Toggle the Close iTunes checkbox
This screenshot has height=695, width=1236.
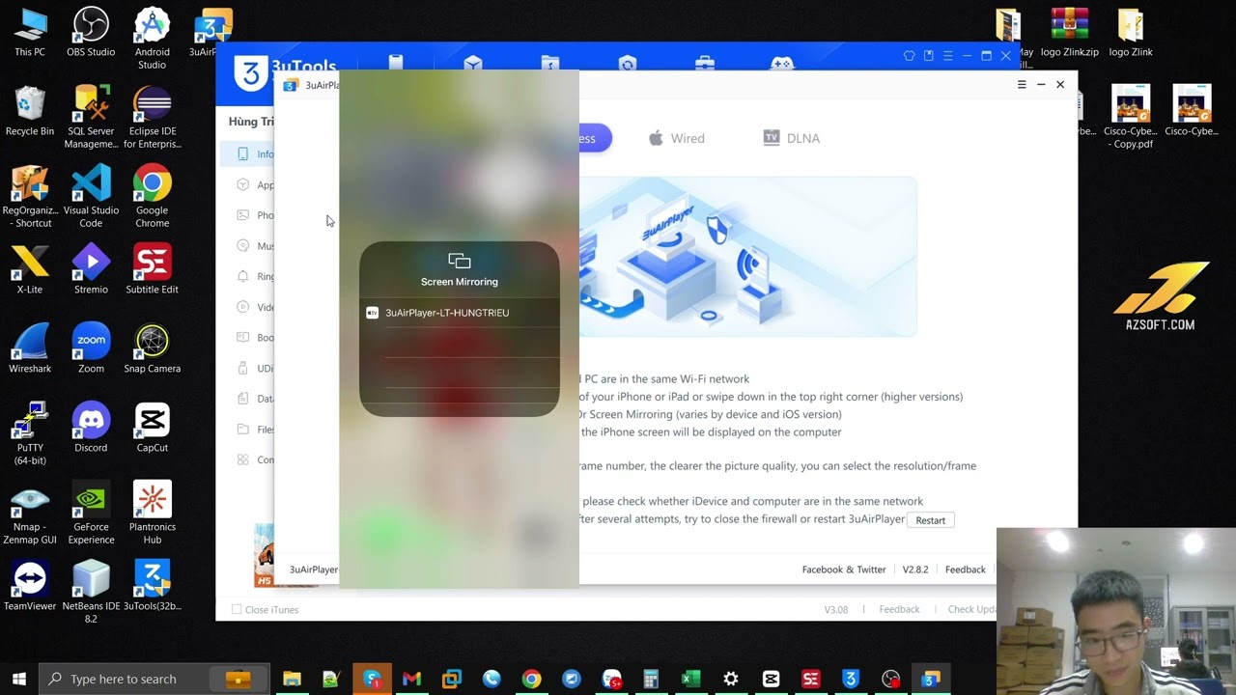pos(237,610)
